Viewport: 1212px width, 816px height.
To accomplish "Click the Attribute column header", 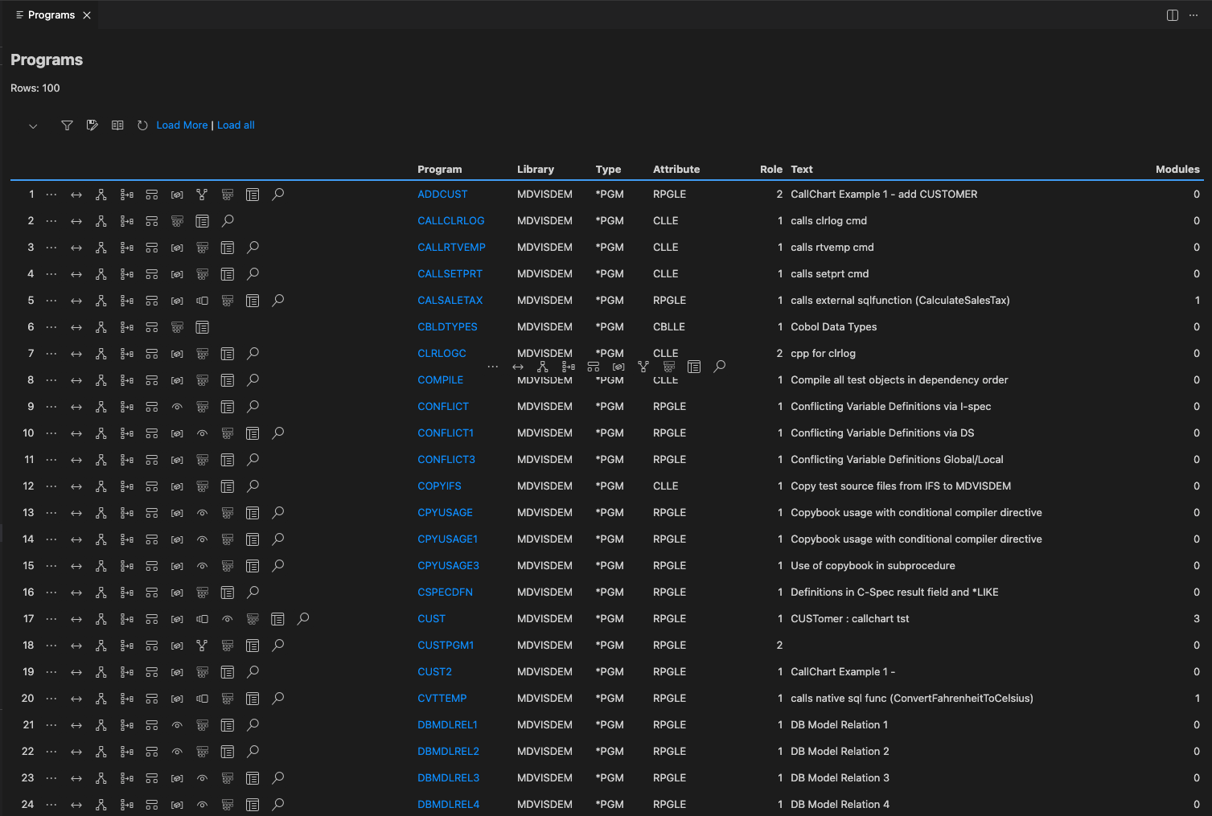I will 676,170.
